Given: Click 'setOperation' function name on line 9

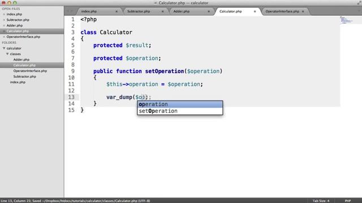Looking at the screenshot, I should click(x=165, y=72).
